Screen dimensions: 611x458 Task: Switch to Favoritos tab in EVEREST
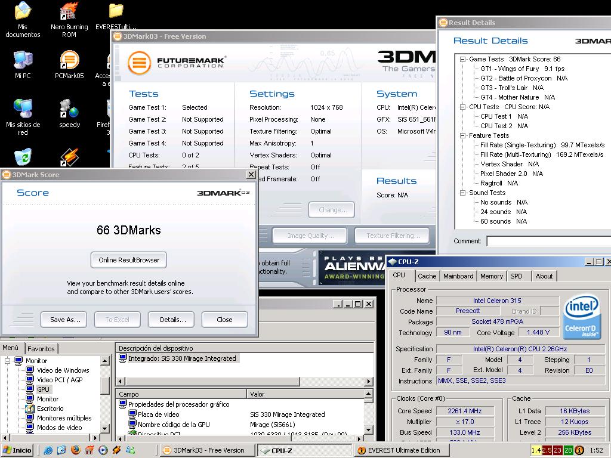(41, 348)
